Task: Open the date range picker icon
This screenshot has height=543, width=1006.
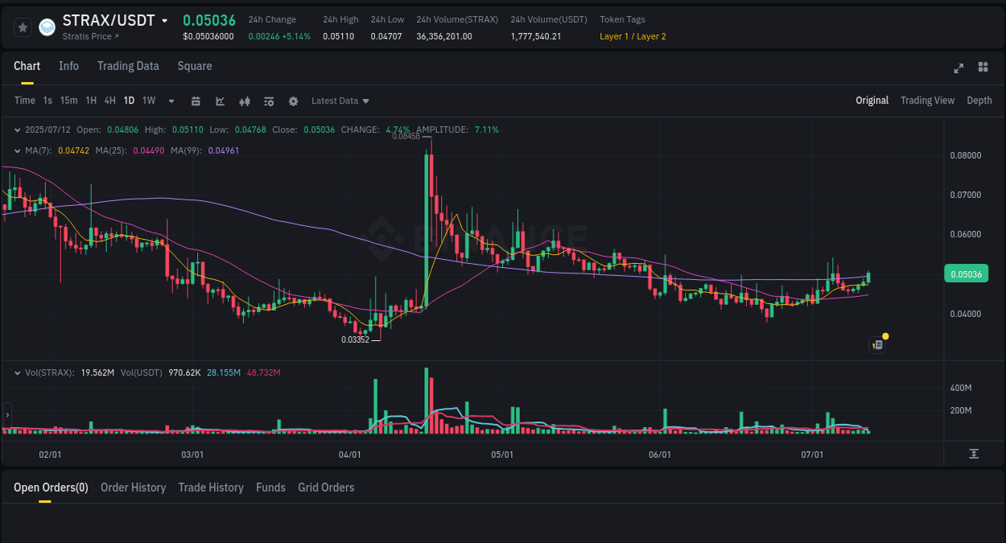Action: tap(196, 101)
